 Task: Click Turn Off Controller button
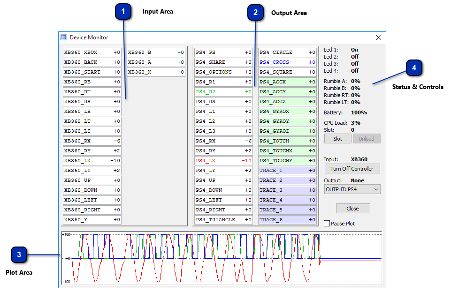[352, 169]
